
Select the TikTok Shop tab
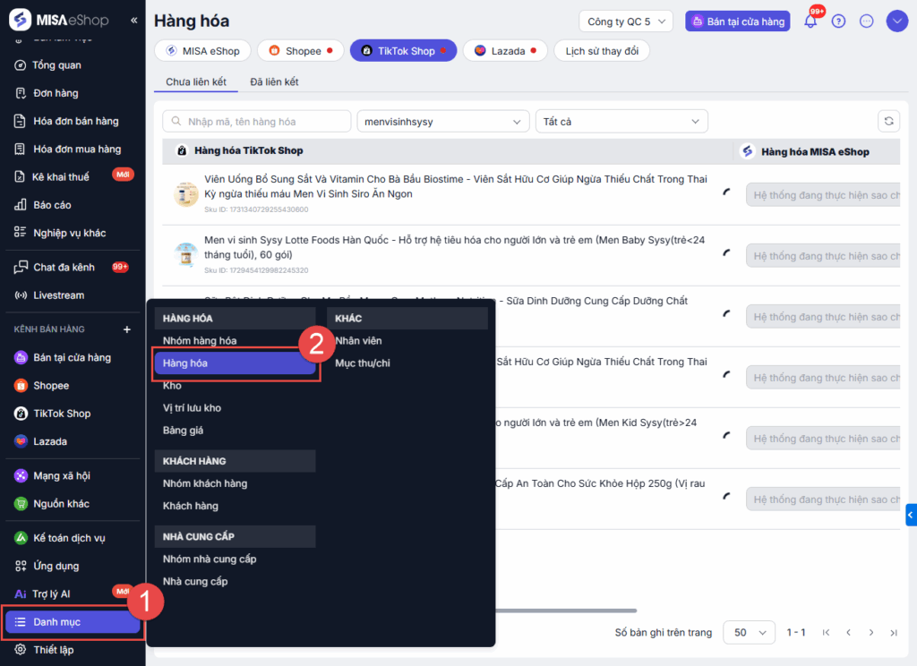403,51
